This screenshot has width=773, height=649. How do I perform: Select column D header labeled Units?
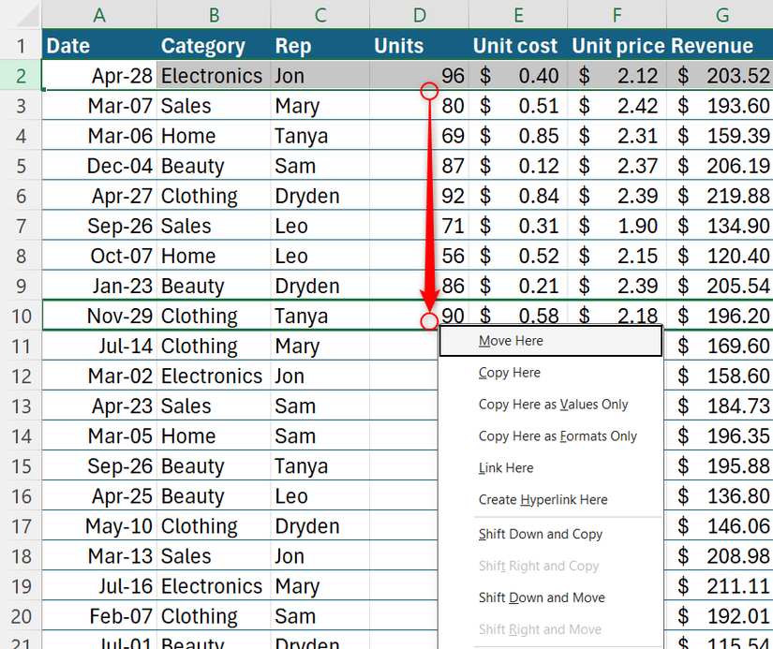coord(419,16)
